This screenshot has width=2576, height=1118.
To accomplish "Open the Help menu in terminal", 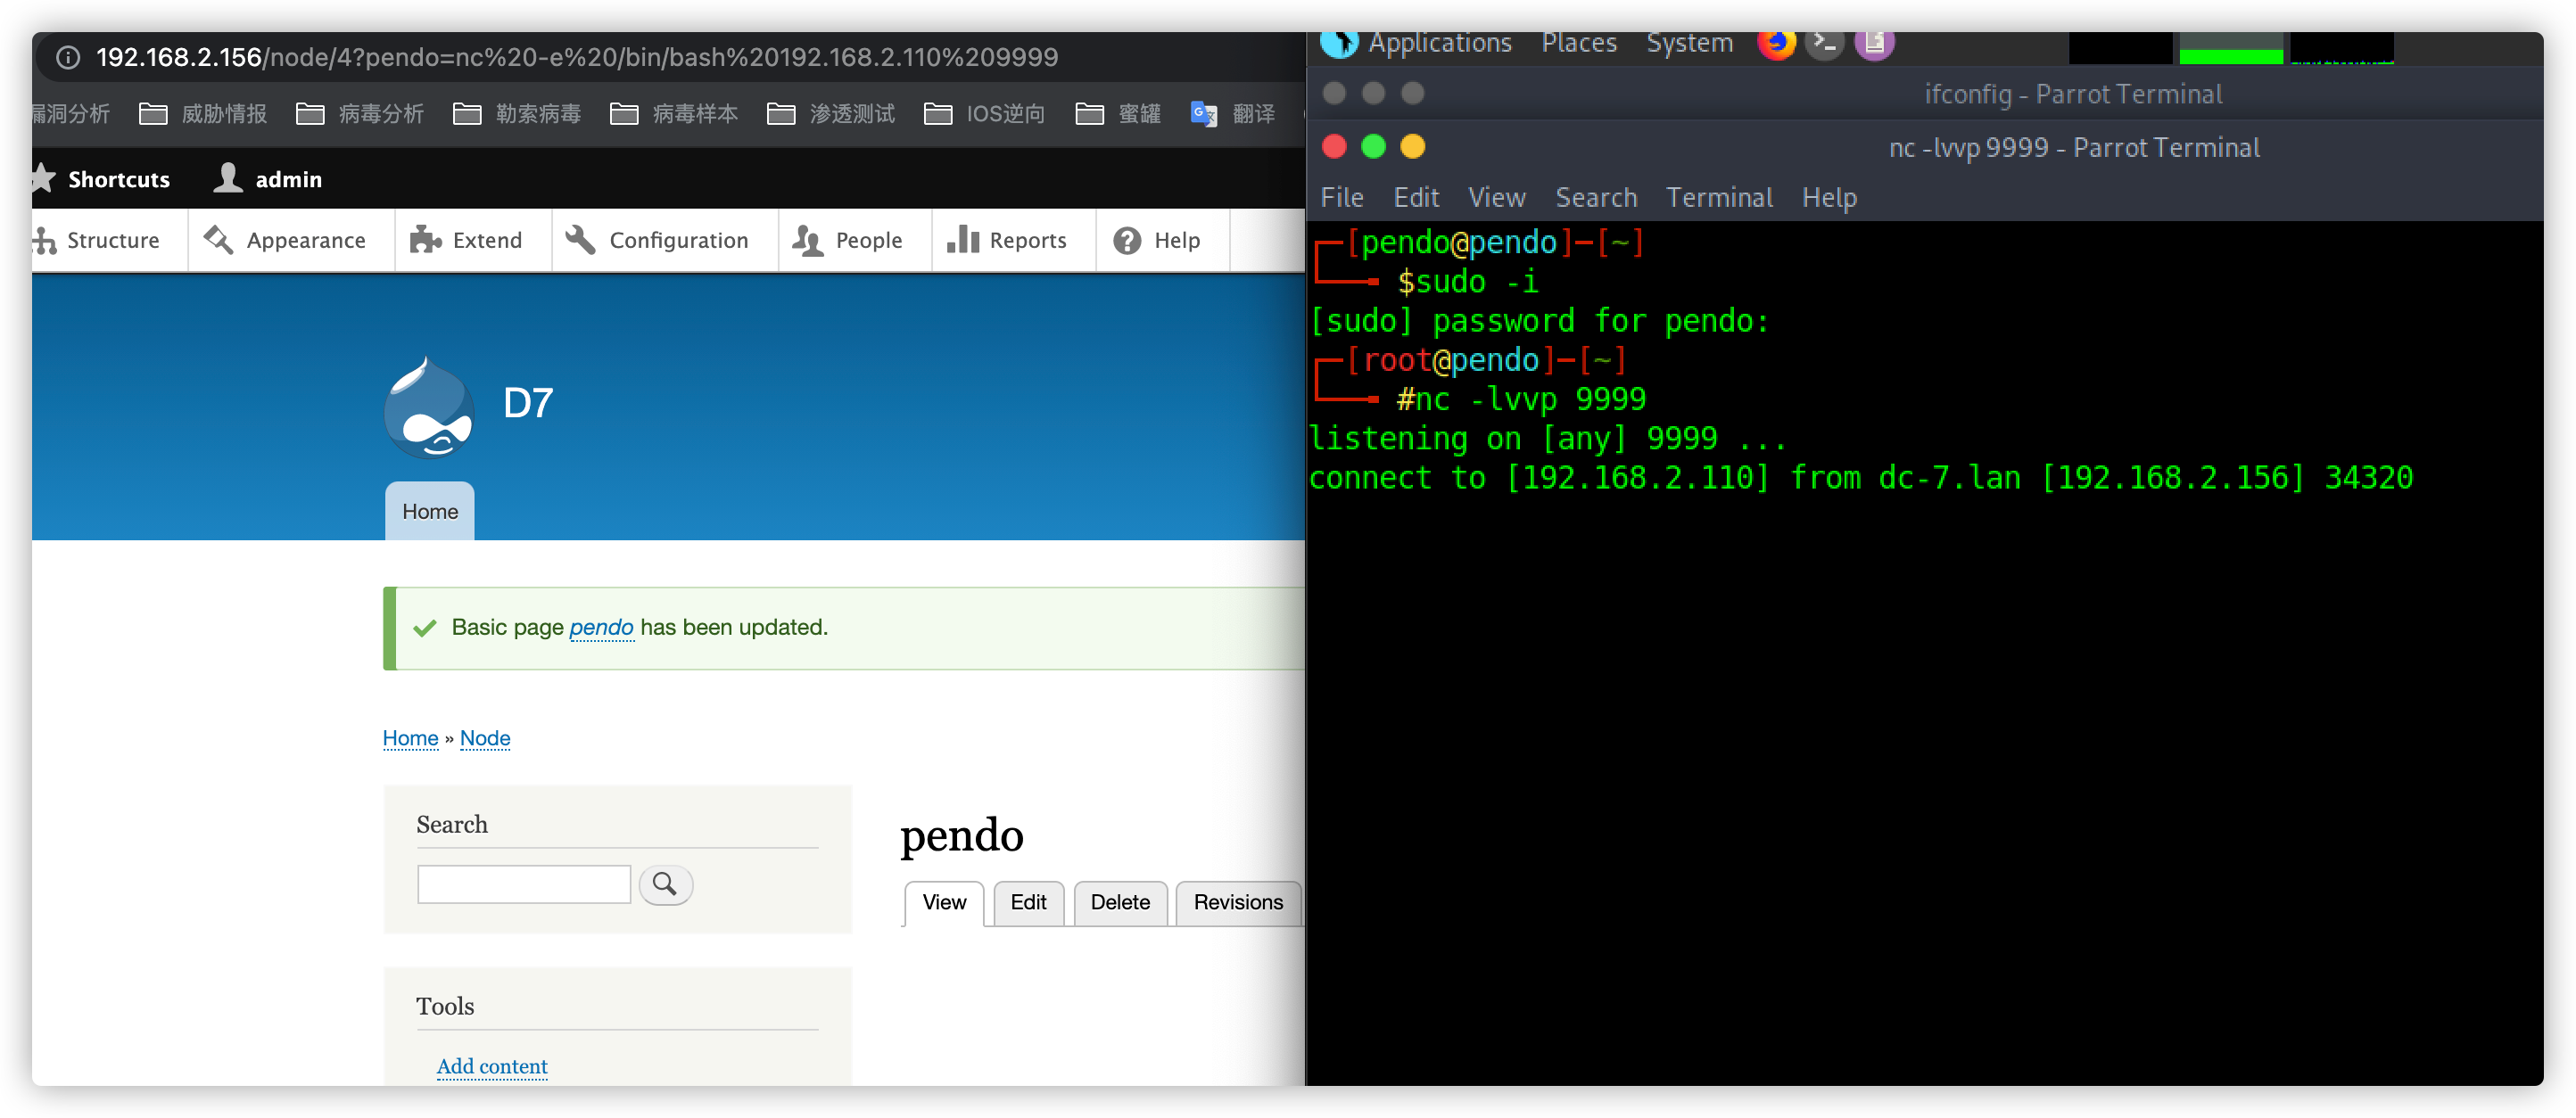I will point(1829,197).
